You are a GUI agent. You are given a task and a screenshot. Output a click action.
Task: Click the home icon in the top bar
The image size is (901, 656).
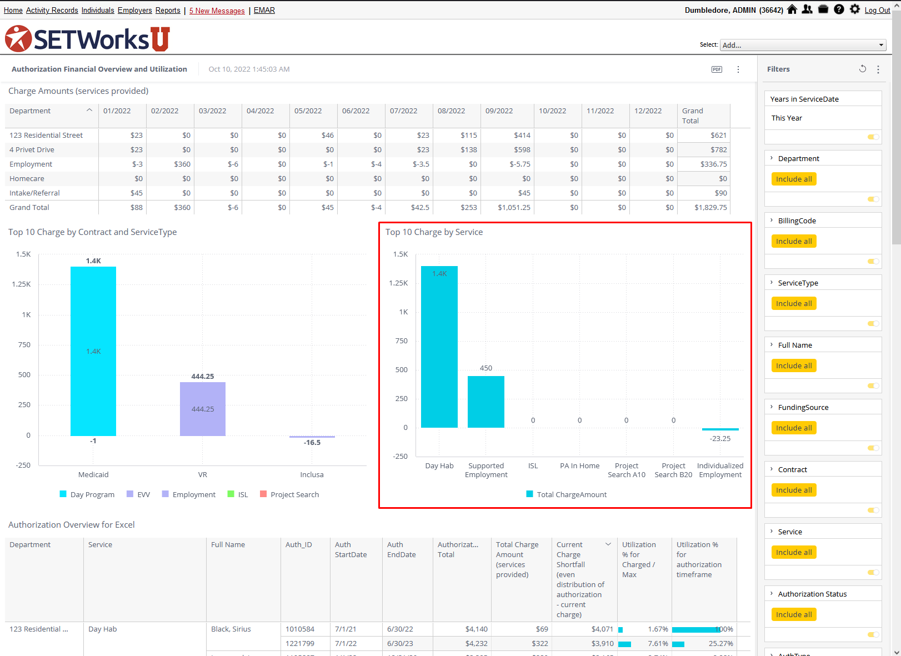click(792, 9)
